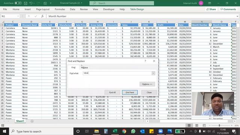This screenshot has height=135, width=240.
Task: Switch to the Home ribbon tab
Action: [x=16, y=9]
